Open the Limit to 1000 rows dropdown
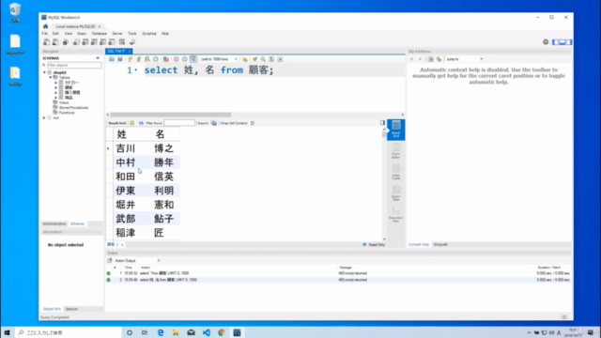The height and width of the screenshot is (338, 601). tap(219, 59)
